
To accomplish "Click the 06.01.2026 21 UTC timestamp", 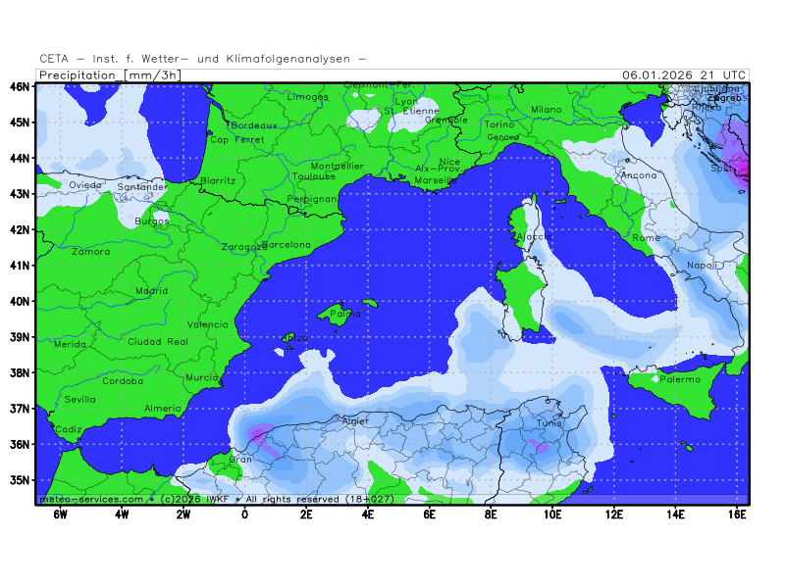I will (684, 75).
